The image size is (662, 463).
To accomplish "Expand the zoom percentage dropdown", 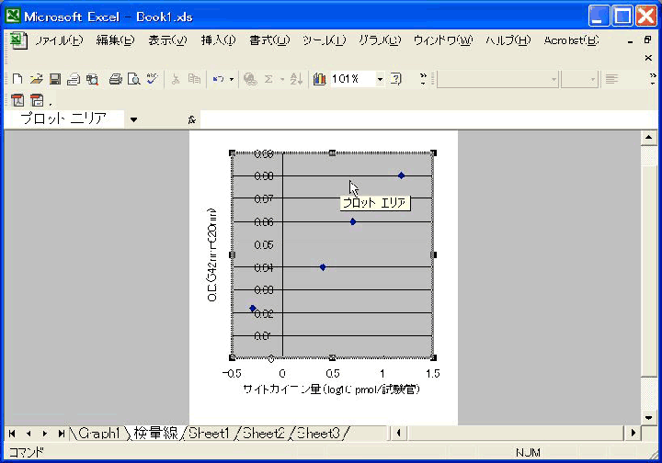I will (x=380, y=80).
